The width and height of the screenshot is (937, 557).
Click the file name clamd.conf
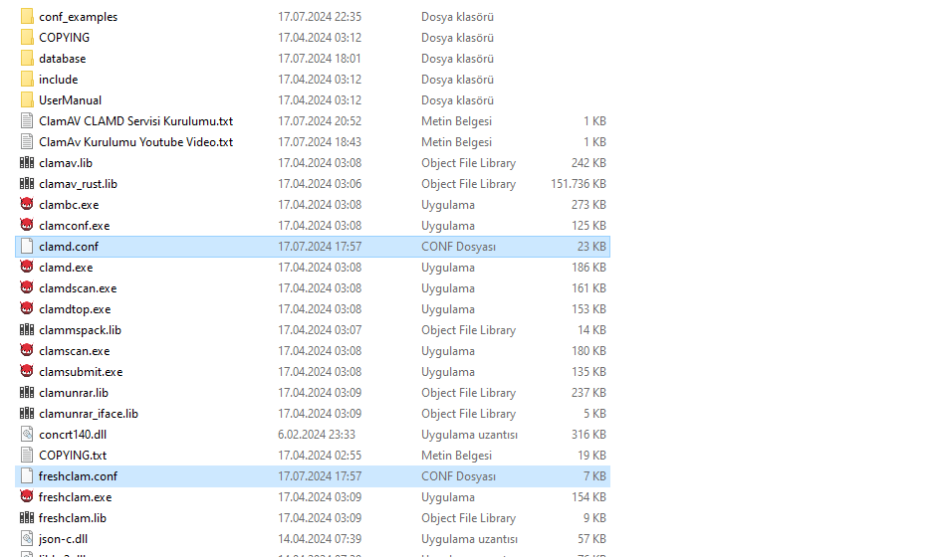tap(69, 247)
